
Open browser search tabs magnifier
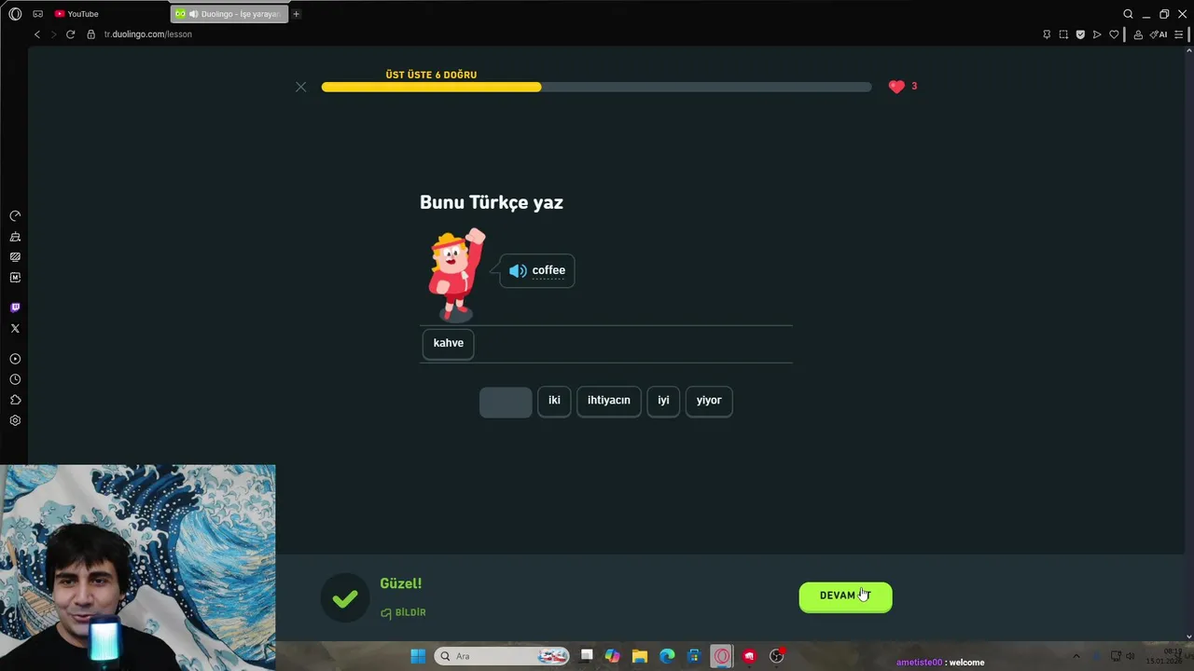click(x=1128, y=14)
